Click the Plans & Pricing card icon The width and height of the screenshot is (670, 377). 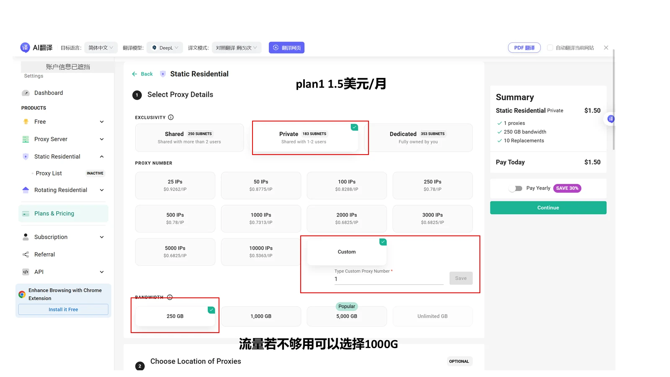click(x=26, y=214)
